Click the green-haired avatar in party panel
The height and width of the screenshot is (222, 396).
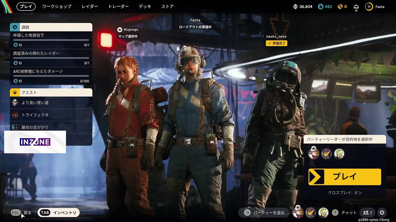[x=339, y=154]
